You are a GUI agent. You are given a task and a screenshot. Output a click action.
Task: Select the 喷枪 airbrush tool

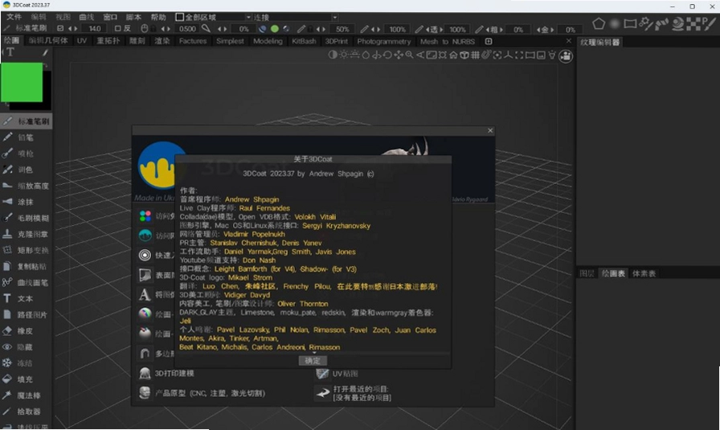[25, 154]
